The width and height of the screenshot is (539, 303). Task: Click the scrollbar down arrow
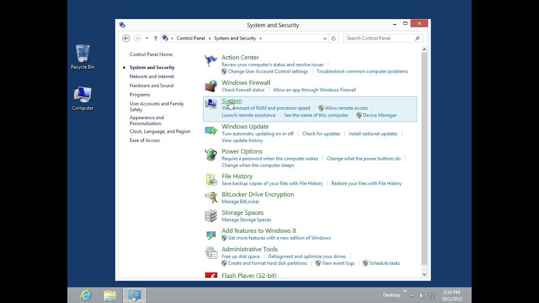pyautogui.click(x=424, y=274)
